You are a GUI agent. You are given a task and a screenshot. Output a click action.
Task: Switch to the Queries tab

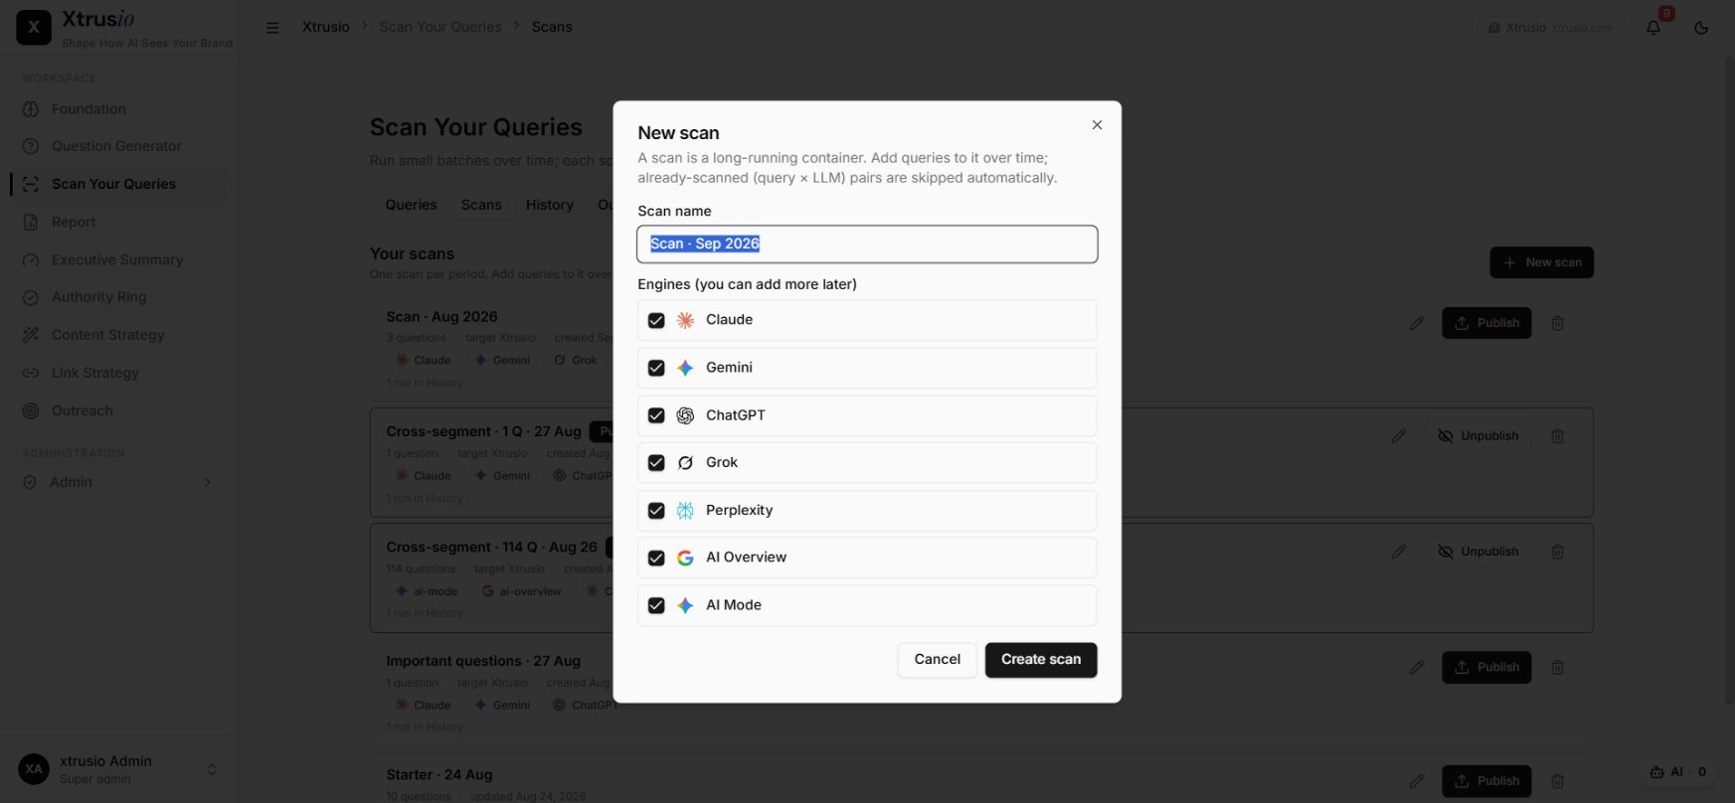(411, 205)
